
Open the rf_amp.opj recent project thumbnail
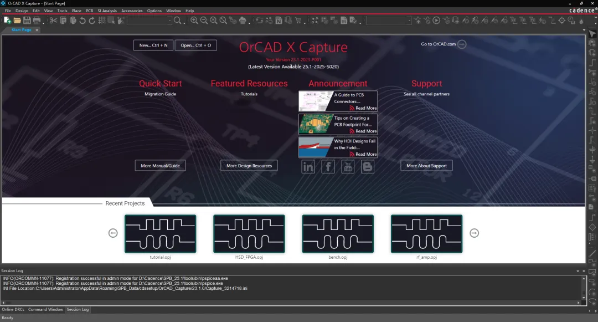coord(426,233)
